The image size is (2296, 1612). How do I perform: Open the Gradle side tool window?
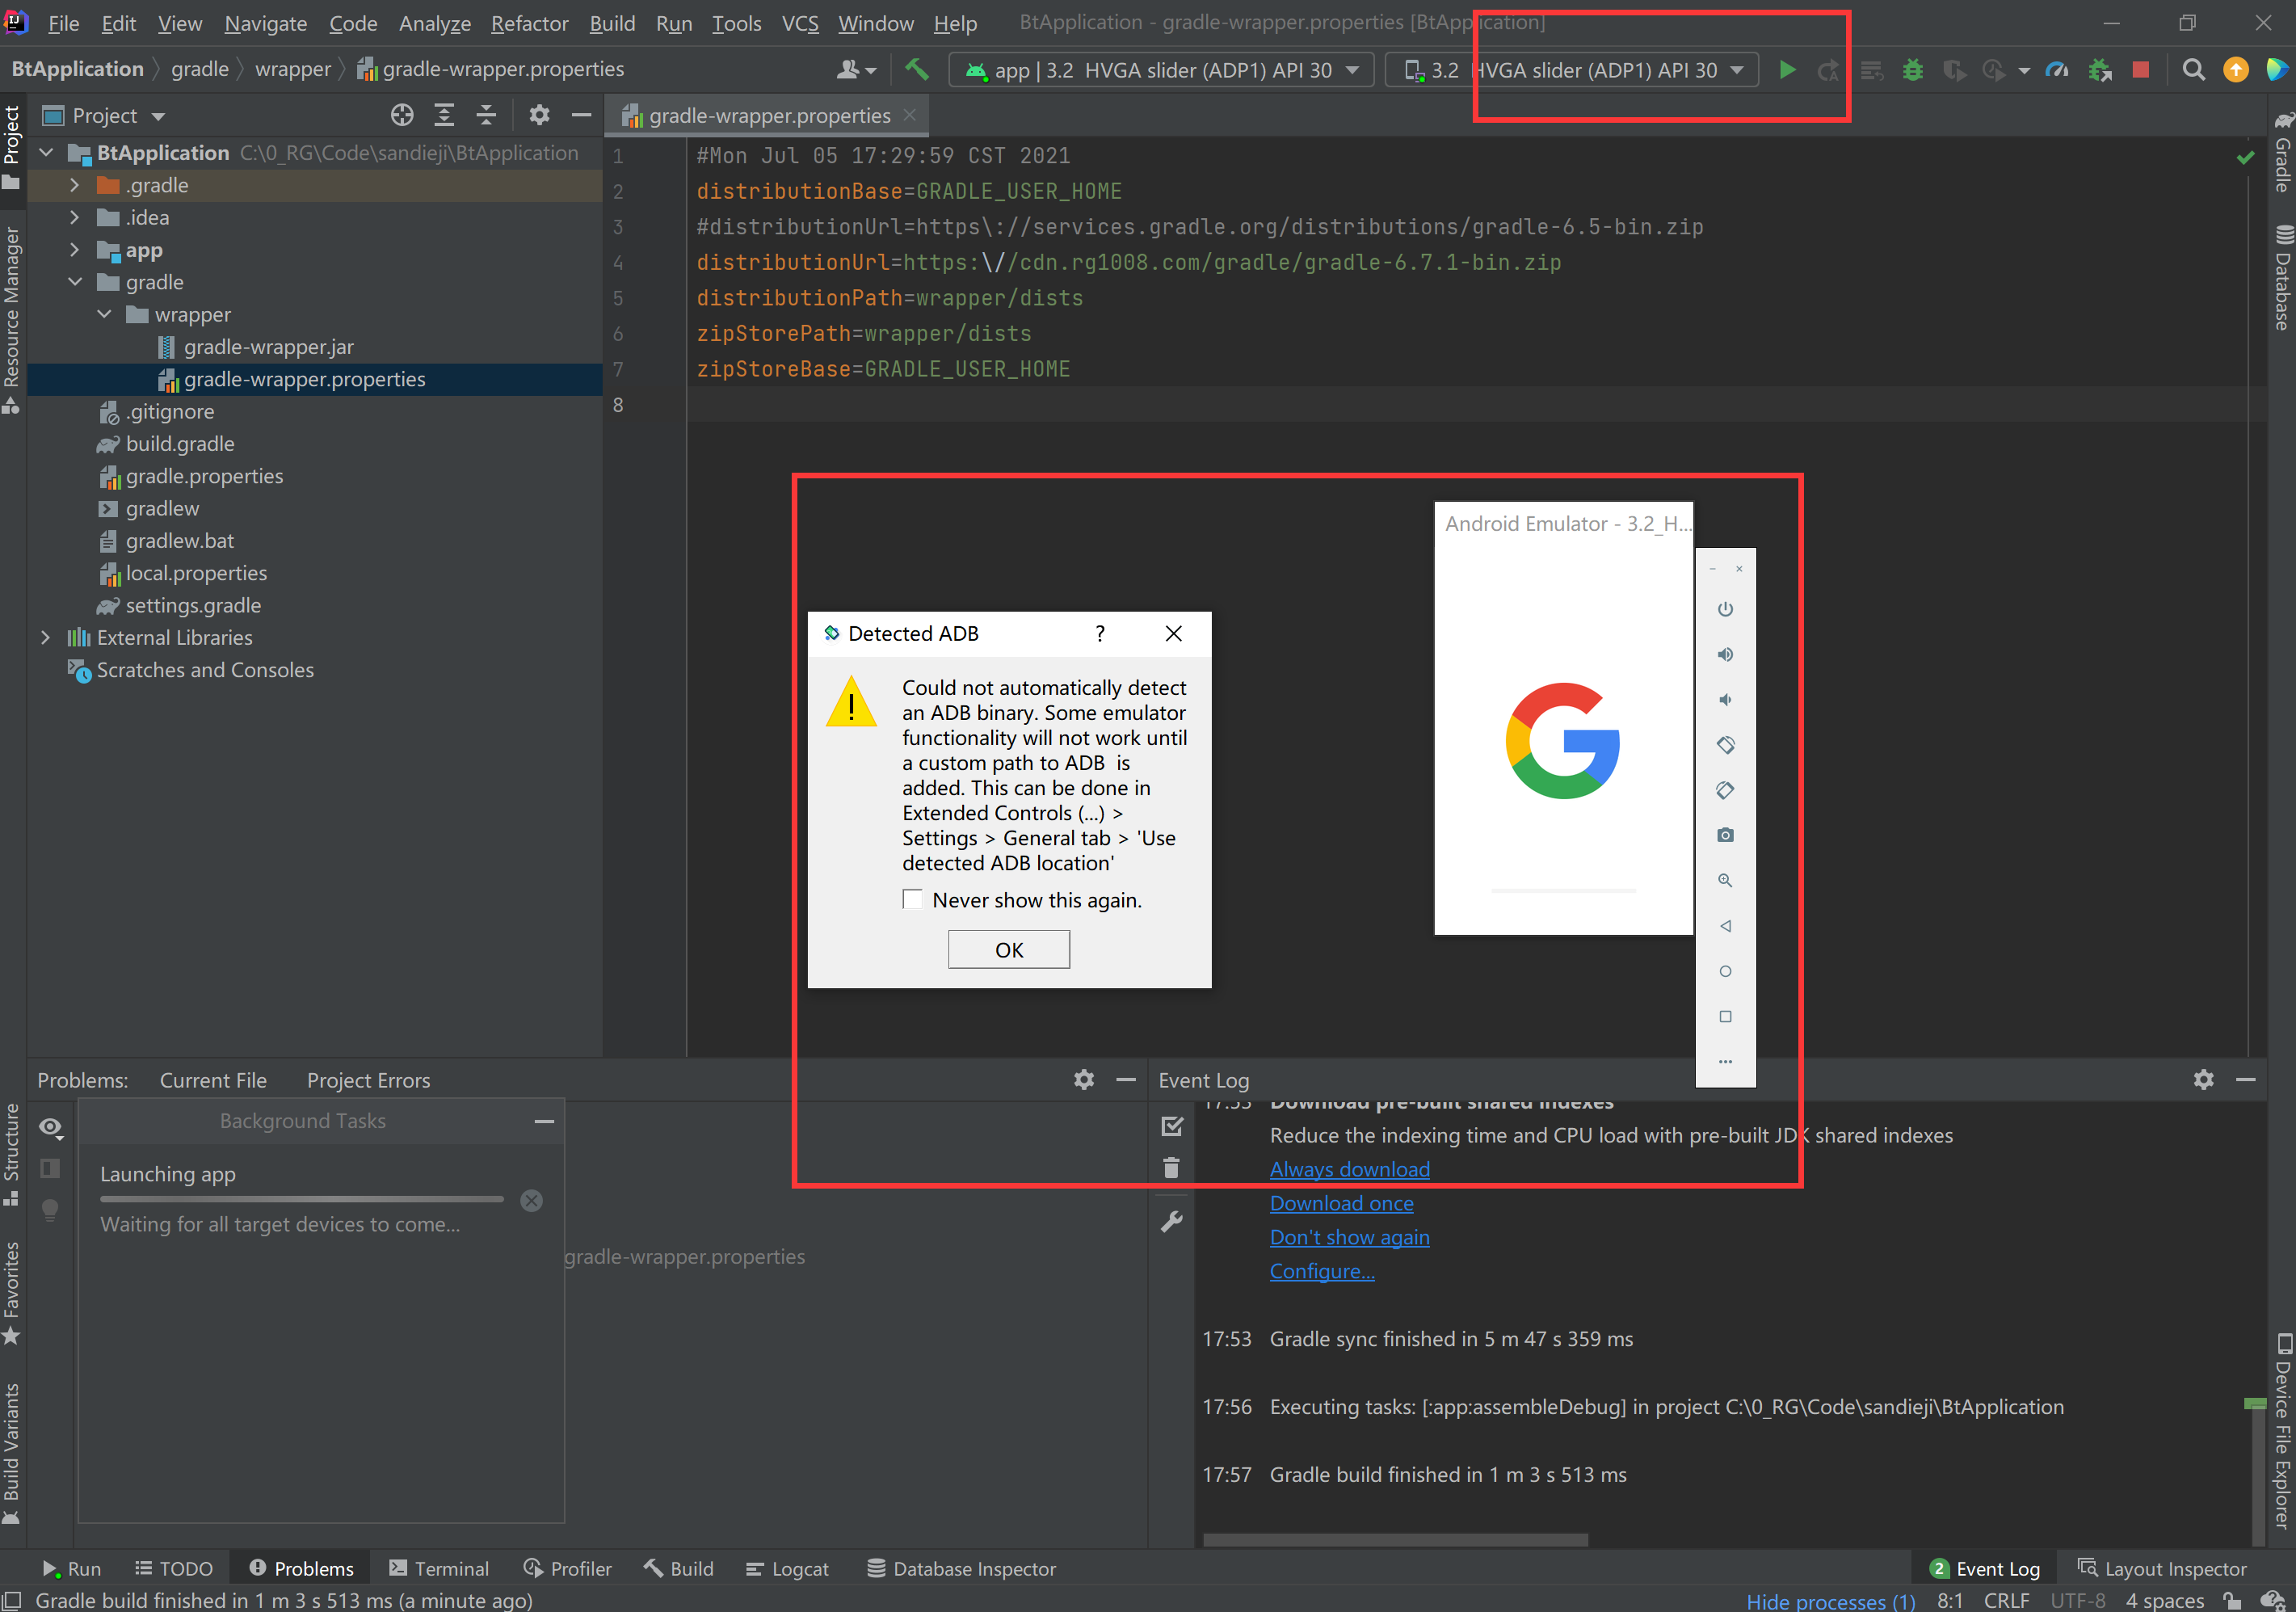(x=2282, y=150)
